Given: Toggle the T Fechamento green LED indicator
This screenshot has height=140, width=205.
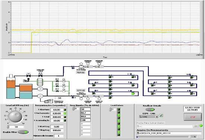Looking at the screenshot, I should pos(65,113).
